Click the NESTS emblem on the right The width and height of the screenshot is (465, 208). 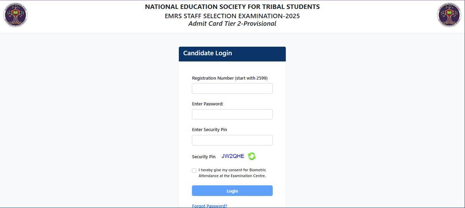(449, 15)
